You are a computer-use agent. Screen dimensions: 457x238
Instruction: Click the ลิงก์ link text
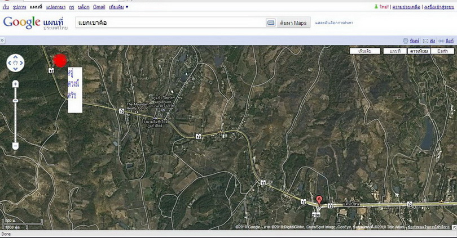(450, 41)
